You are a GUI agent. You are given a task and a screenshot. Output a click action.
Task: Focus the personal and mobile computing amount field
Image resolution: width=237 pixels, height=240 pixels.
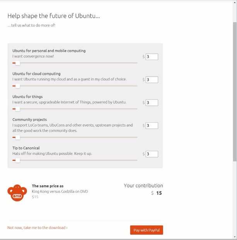pyautogui.click(x=152, y=57)
